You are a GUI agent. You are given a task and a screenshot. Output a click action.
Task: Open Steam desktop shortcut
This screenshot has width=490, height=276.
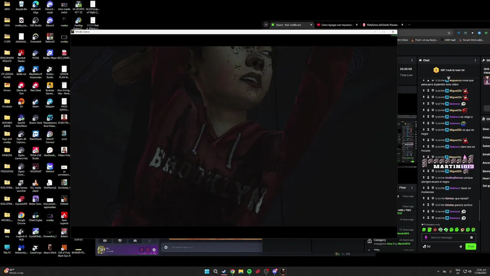click(36, 103)
